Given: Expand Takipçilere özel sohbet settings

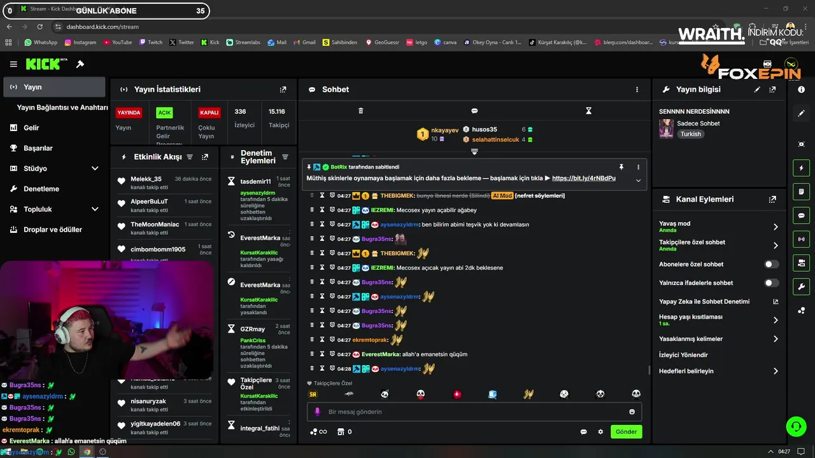Looking at the screenshot, I should tap(776, 246).
